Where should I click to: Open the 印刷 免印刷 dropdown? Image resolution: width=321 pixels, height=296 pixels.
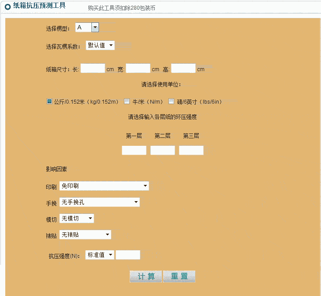[x=104, y=186]
